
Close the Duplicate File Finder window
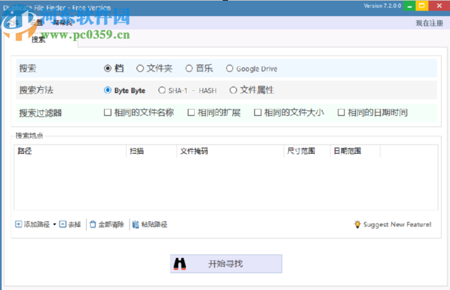click(x=439, y=6)
